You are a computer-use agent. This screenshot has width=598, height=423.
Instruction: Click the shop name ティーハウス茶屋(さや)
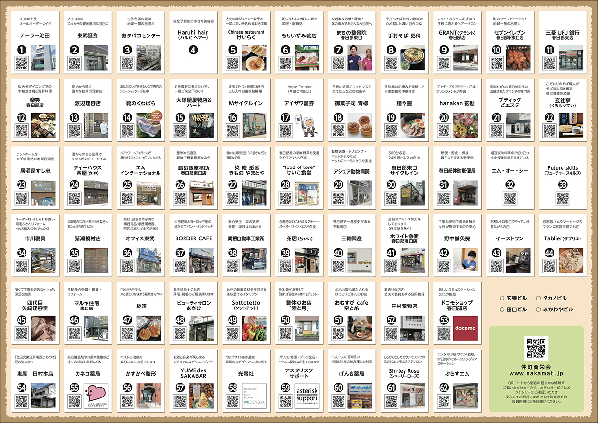click(88, 171)
